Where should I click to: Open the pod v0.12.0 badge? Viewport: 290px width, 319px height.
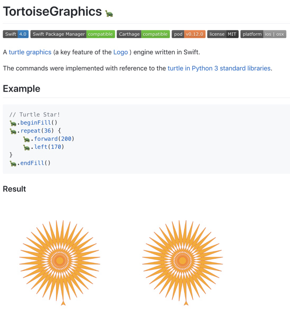[188, 34]
